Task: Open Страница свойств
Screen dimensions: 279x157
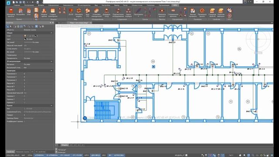Action: (x=212, y=13)
